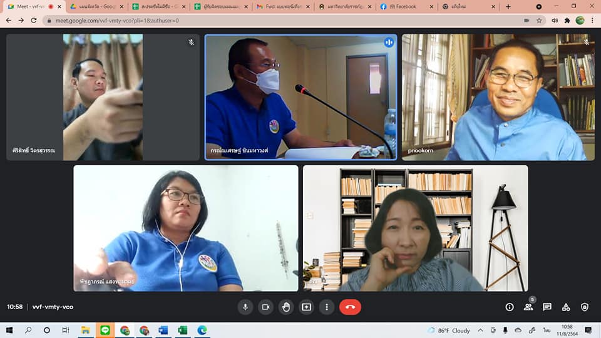Mute the microphone in the call bar

[x=245, y=307]
